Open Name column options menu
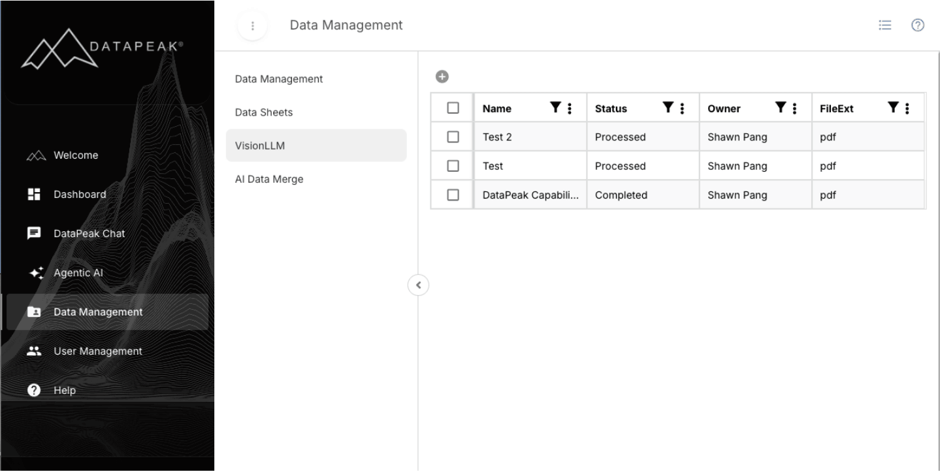Screen dimensions: 940x471 point(570,108)
